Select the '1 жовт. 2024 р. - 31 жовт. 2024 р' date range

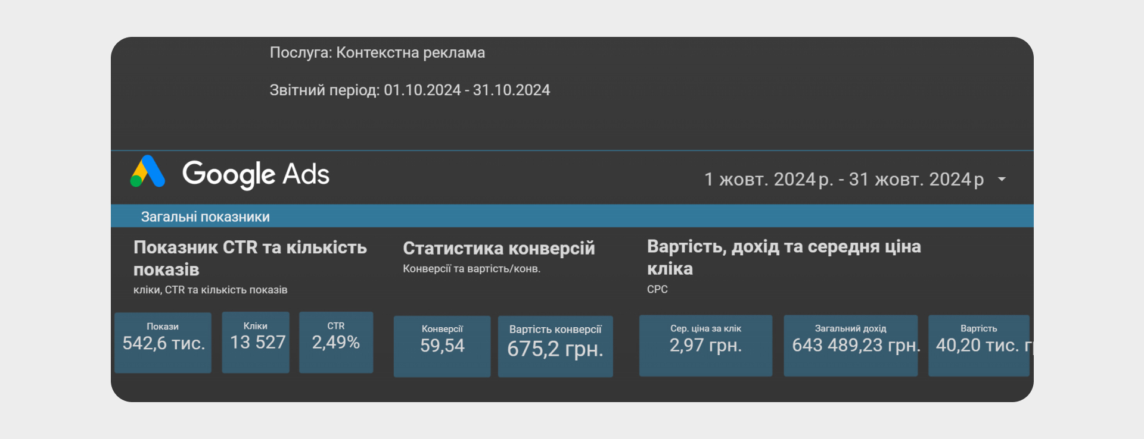click(844, 179)
